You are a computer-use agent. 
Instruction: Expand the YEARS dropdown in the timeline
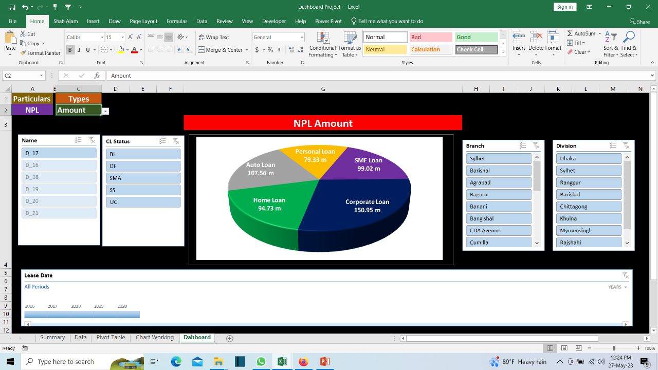point(618,287)
